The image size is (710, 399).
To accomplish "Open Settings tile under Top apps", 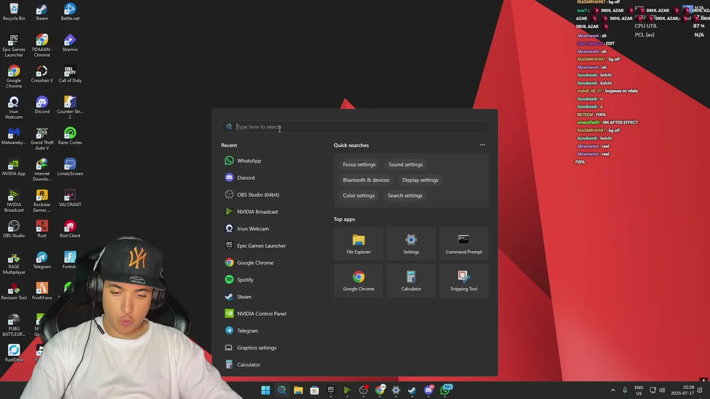I will point(411,244).
